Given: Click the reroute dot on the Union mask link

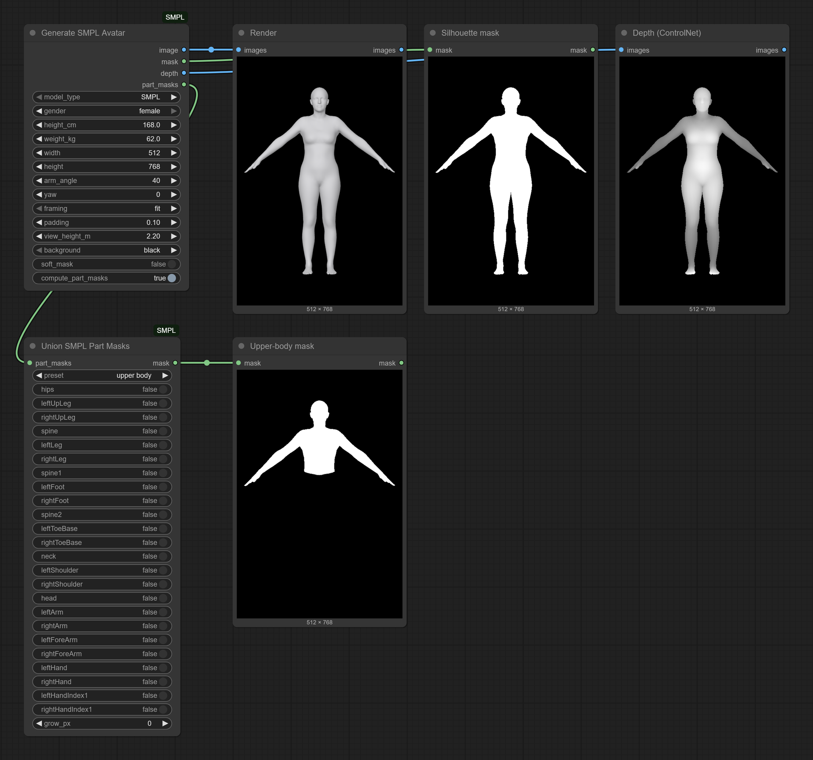Looking at the screenshot, I should click(x=207, y=363).
